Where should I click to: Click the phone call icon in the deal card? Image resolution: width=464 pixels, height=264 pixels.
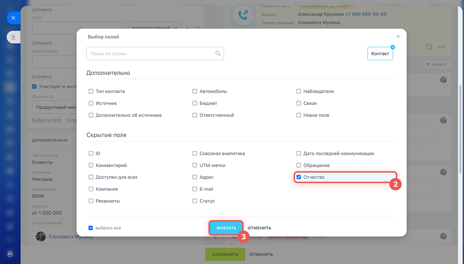243,15
